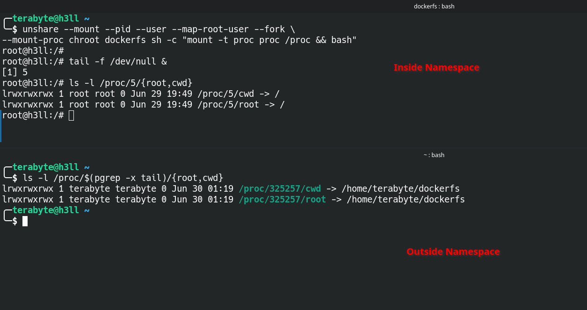Screen dimensions: 587x310
Task: Click the "/proc/5/cwd -> /" output entry
Action: click(x=238, y=94)
